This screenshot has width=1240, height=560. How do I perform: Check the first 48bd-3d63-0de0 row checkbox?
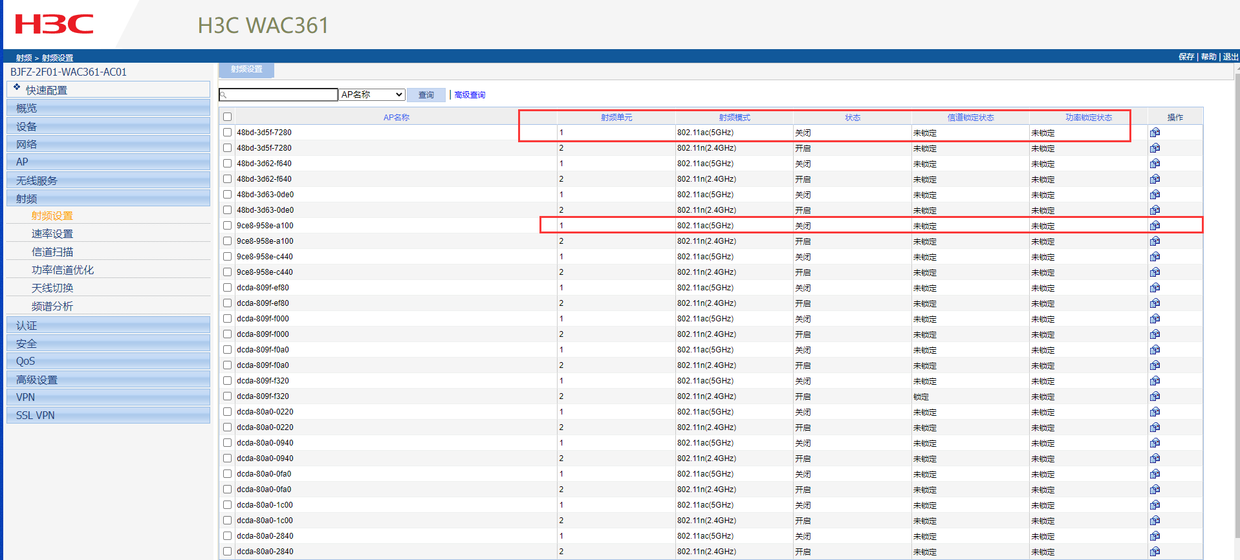[228, 195]
